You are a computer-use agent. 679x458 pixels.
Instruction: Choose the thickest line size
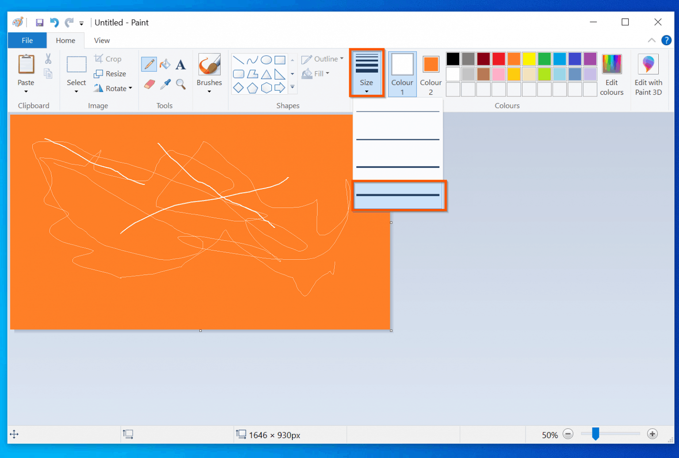click(397, 195)
